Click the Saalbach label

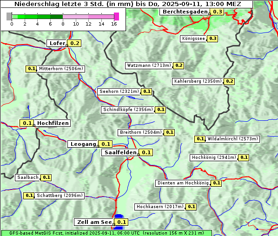tap(27, 177)
